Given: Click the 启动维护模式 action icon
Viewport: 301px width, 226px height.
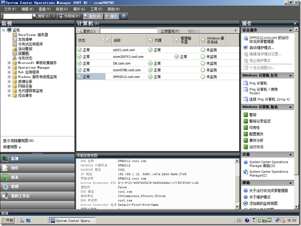Looking at the screenshot, I should (245, 48).
